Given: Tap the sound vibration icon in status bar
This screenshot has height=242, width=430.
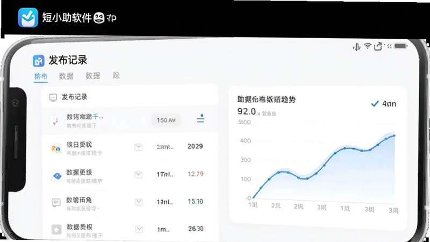Looking at the screenshot, I should coord(356,47).
